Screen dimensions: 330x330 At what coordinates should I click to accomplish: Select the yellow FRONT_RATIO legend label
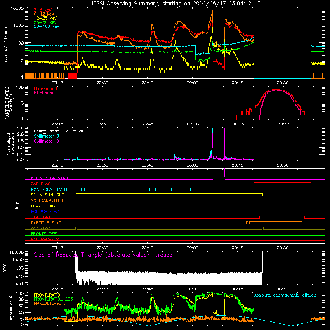[x=47, y=295]
